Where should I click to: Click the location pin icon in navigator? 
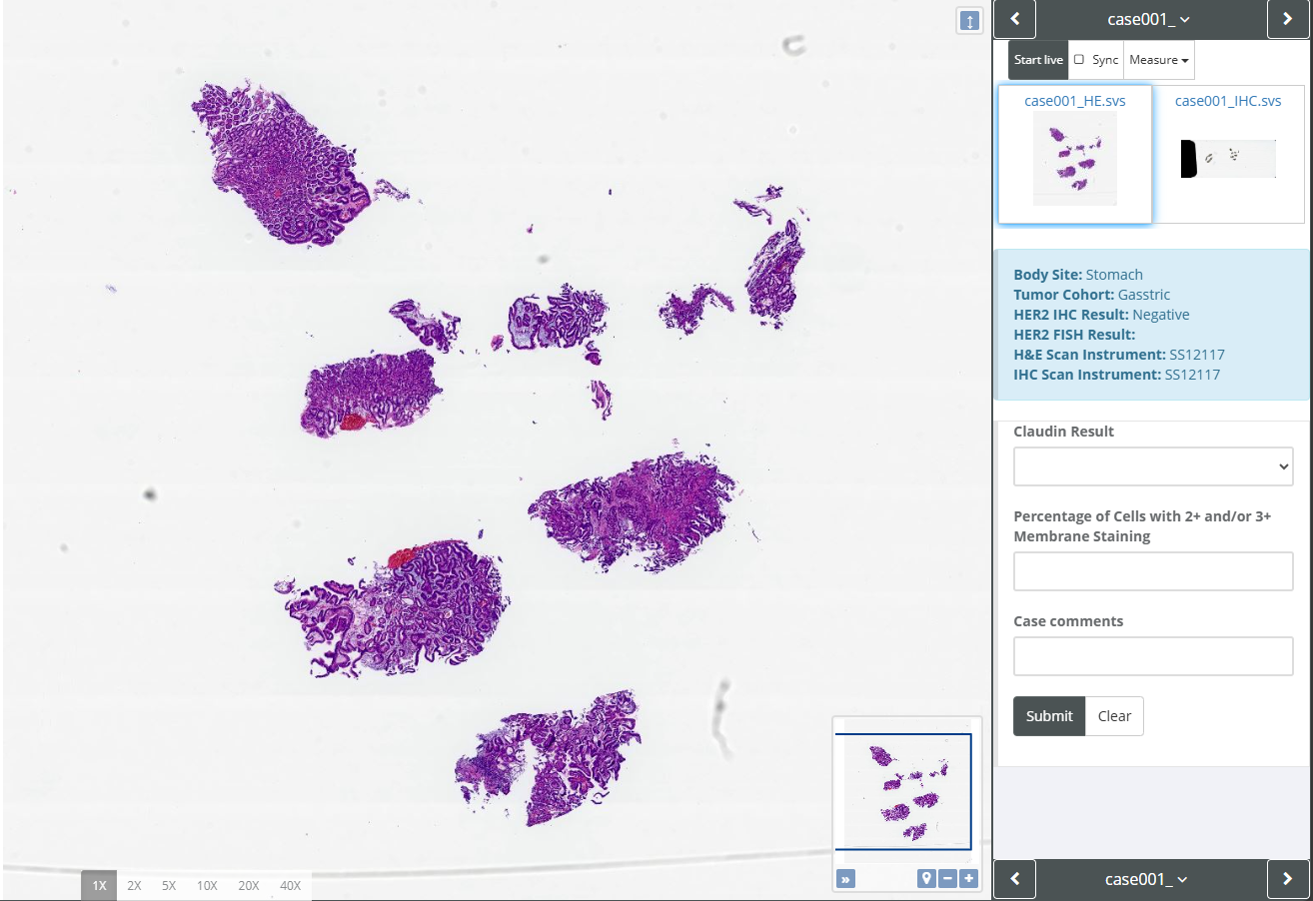(x=926, y=879)
